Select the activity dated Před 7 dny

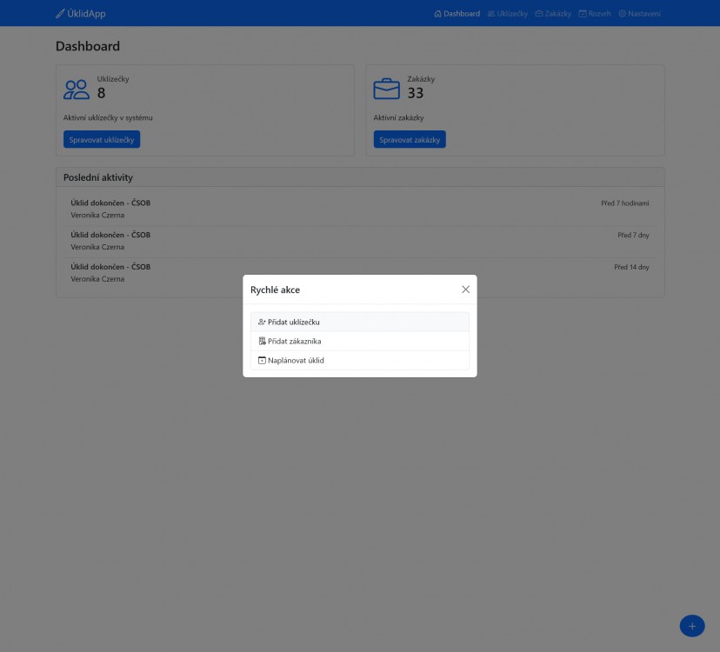coord(359,241)
